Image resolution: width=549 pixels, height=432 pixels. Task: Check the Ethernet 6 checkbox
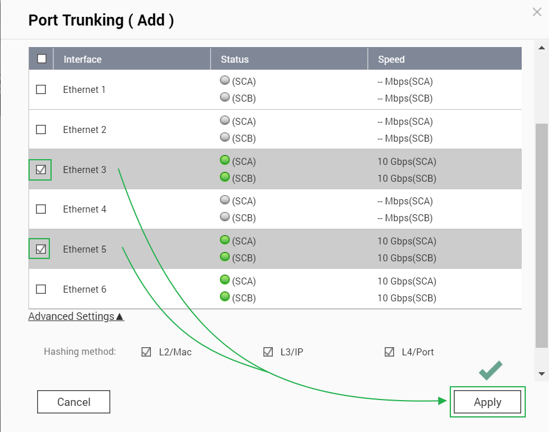pos(41,289)
